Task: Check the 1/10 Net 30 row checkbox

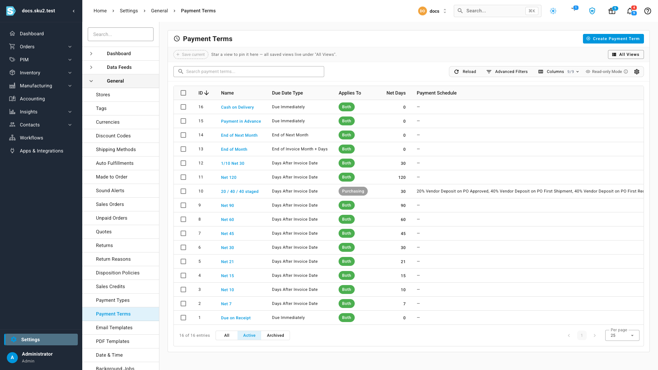Action: pos(183,163)
